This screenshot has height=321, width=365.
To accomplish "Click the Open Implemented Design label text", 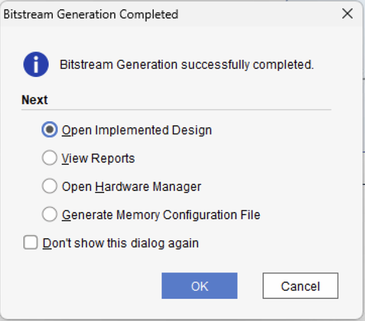I will pyautogui.click(x=136, y=130).
